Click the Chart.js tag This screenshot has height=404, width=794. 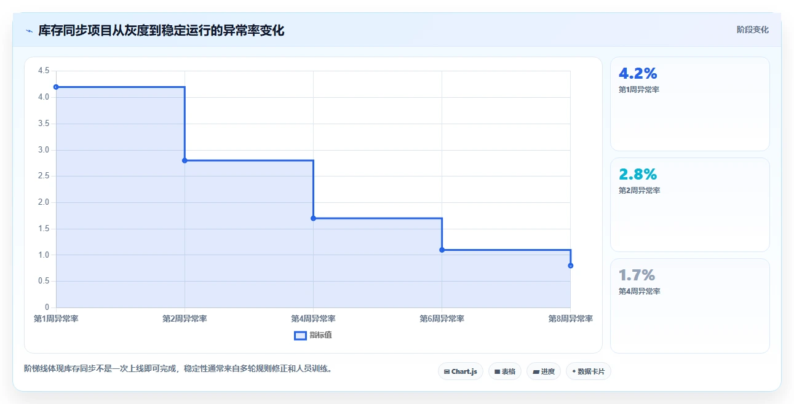(461, 371)
